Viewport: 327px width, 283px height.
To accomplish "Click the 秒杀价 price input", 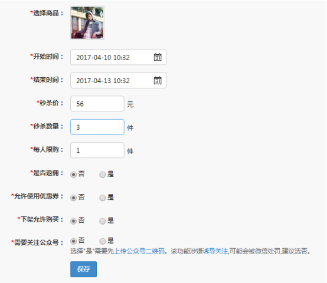I will [97, 104].
